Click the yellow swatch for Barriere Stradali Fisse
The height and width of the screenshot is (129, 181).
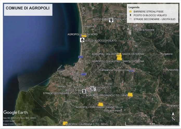click(x=130, y=12)
